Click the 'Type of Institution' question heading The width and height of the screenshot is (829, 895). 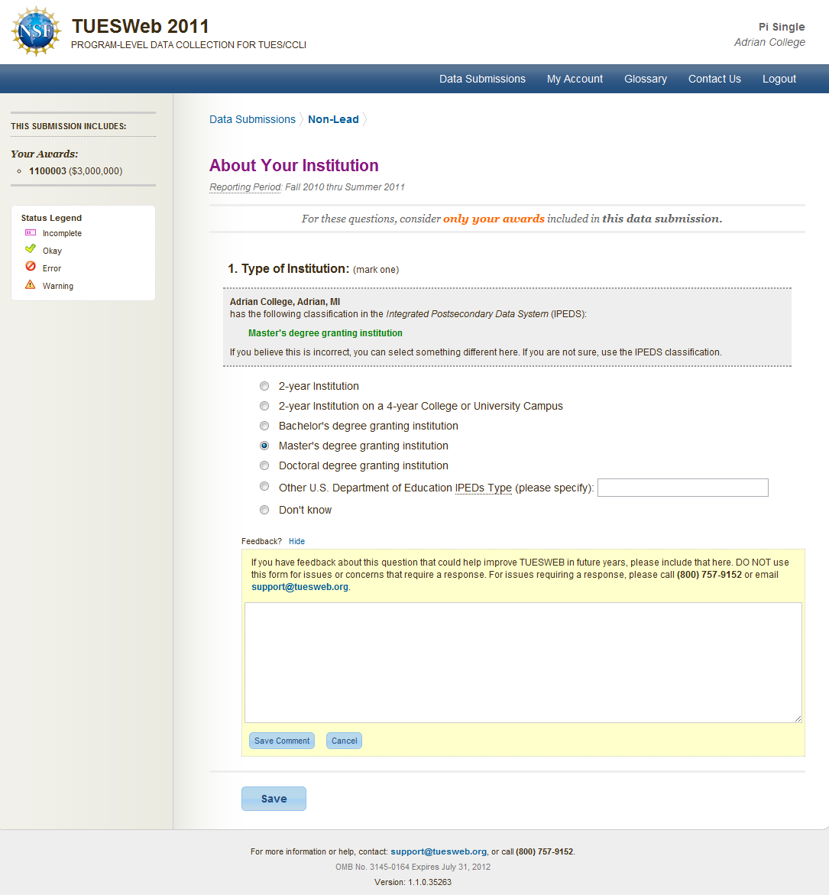point(295,269)
